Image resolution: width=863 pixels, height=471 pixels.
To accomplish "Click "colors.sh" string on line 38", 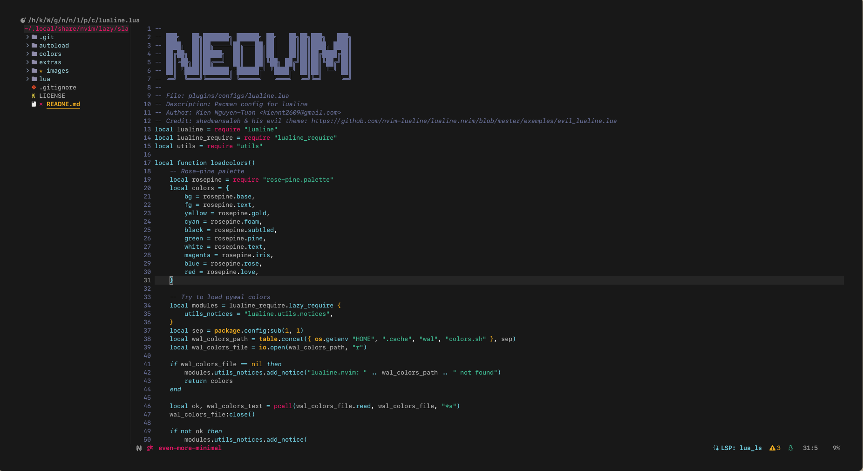I will [466, 339].
